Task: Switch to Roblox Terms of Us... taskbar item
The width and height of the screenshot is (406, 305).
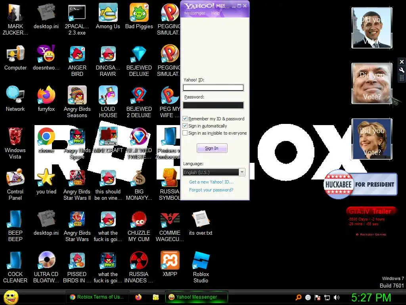Action: click(x=97, y=297)
